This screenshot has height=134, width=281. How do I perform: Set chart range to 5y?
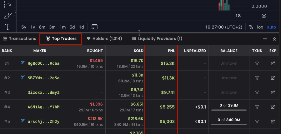24,27
